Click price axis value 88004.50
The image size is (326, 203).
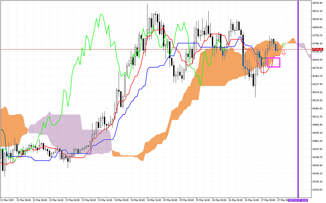click(x=317, y=27)
